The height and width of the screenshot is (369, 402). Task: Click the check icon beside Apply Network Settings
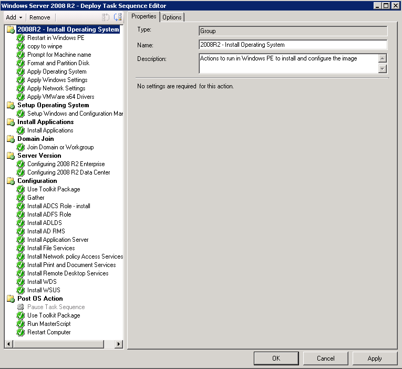coord(20,88)
